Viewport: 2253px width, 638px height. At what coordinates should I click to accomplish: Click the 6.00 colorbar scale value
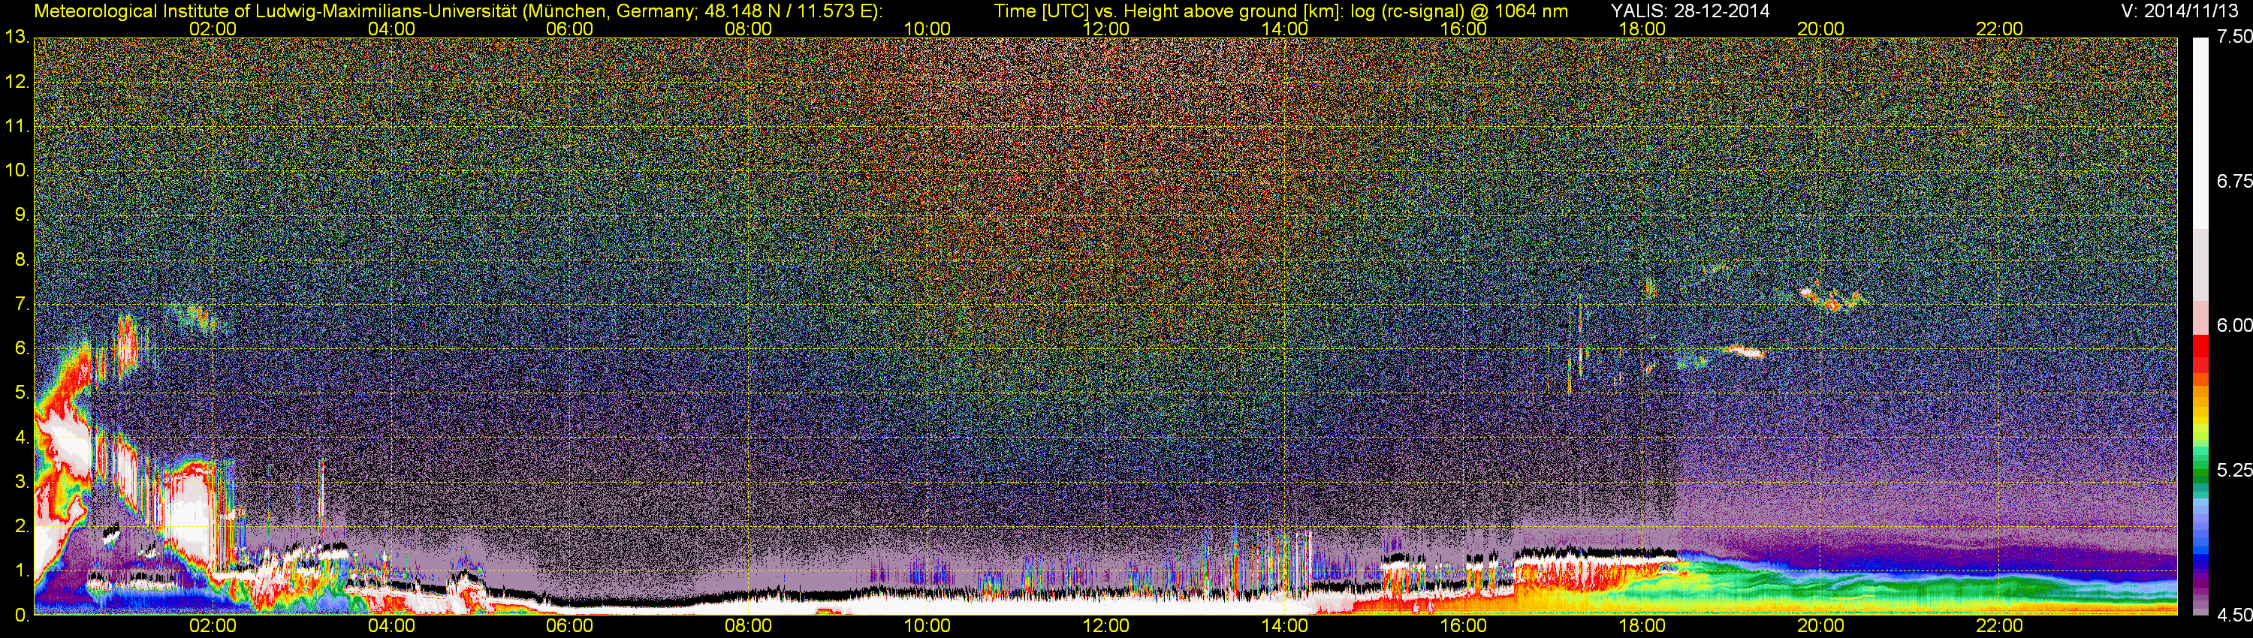click(x=2233, y=325)
